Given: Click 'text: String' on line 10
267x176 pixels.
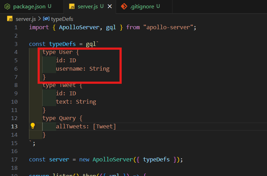Looking at the screenshot, I should (x=76, y=102).
